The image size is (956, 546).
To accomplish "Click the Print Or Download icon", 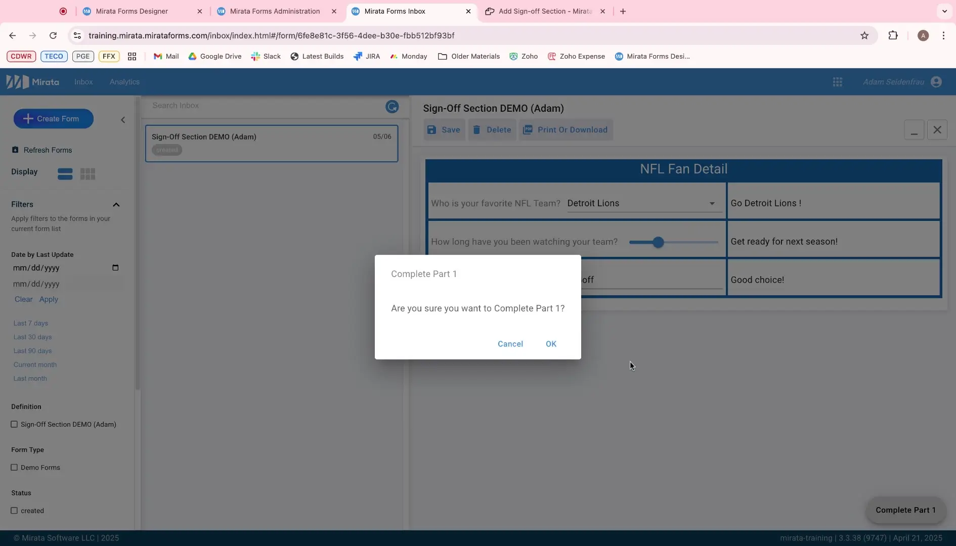I will [529, 129].
